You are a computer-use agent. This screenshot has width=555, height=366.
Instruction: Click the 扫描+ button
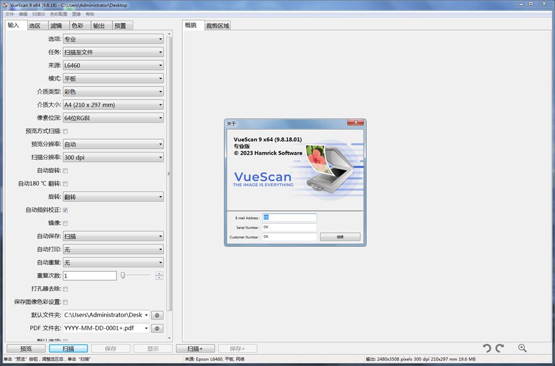[x=195, y=349]
